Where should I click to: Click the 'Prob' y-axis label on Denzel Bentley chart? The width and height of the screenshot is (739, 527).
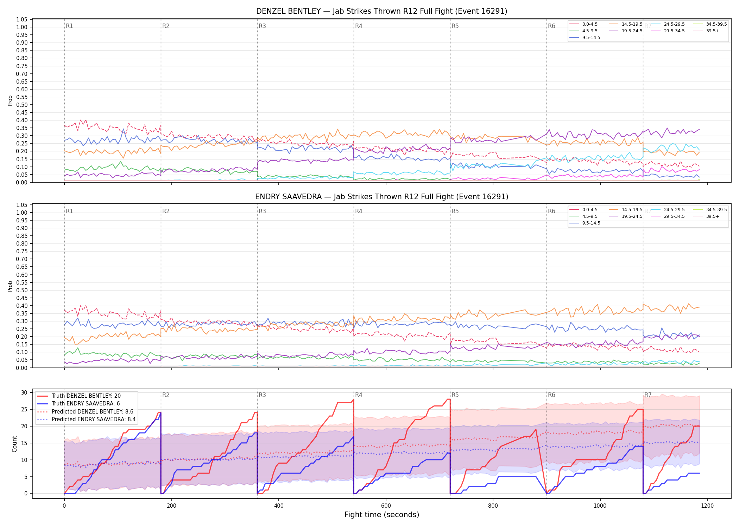pos(10,100)
